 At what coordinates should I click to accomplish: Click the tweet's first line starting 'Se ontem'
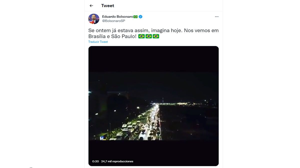(x=153, y=31)
